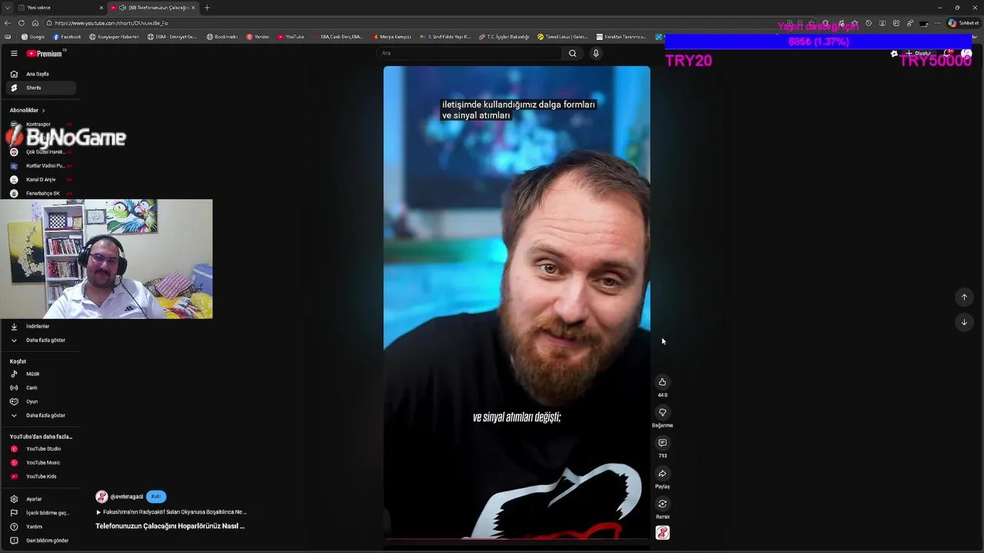Screen dimensions: 984x553
Task: Open YouTube Studio
Action: coord(40,449)
